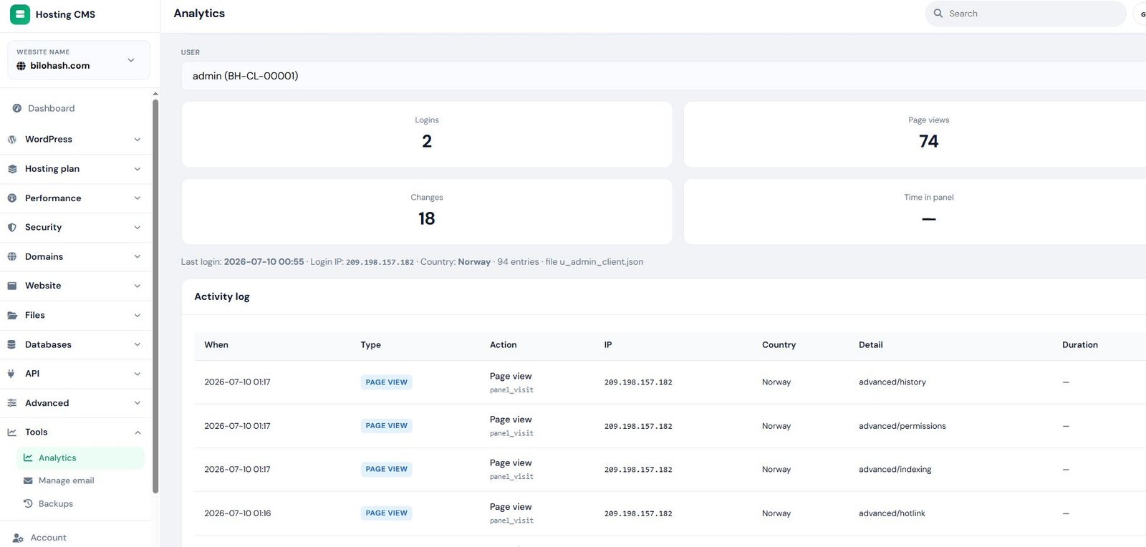
Task: Click the 'advanced/hotlink' detail cell
Action: click(x=892, y=513)
